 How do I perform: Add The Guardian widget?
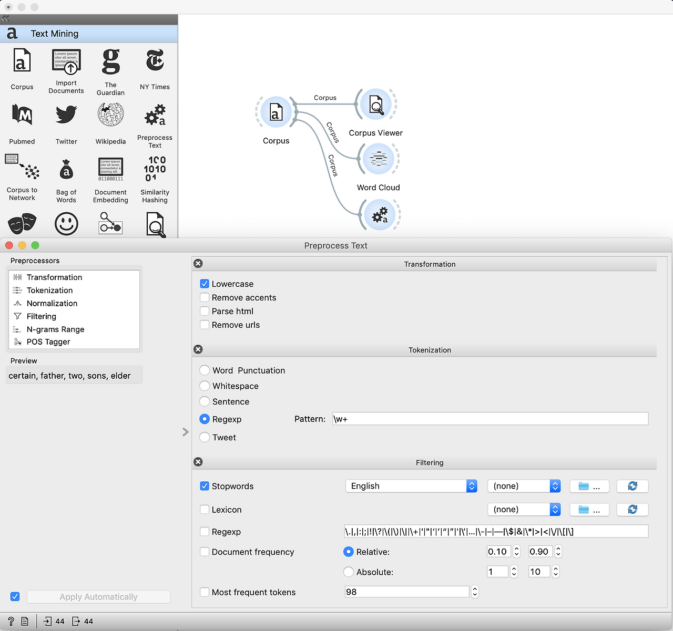pyautogui.click(x=110, y=71)
